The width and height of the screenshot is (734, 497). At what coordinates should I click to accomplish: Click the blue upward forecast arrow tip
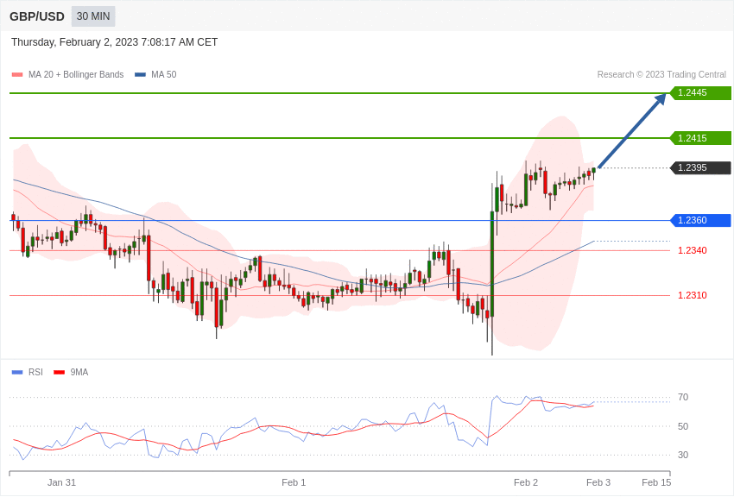pos(662,98)
